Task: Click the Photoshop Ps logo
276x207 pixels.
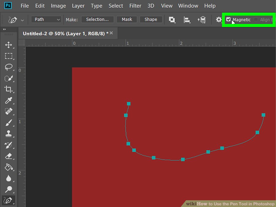Action: (8, 6)
